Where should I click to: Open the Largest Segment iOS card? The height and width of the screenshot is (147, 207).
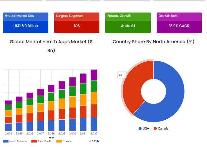coord(77,23)
